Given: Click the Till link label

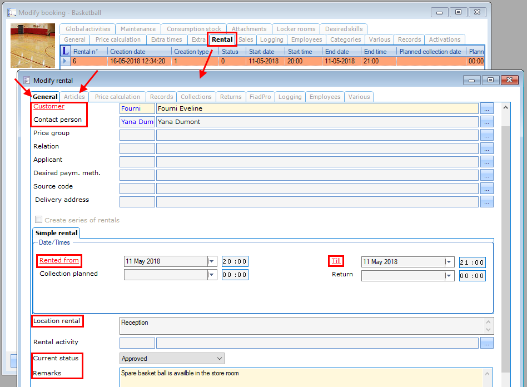Looking at the screenshot, I should point(336,261).
